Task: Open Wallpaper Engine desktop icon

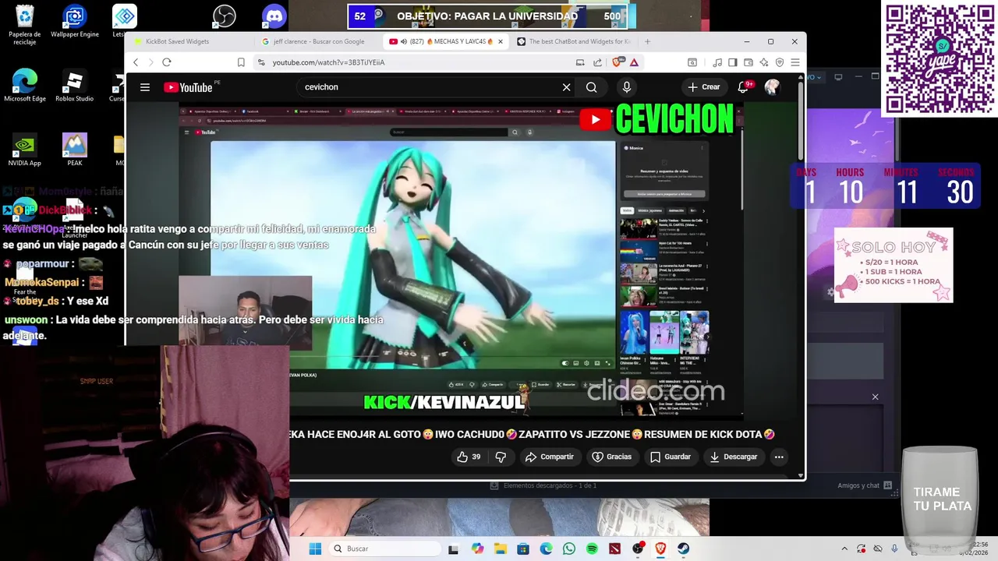Action: pyautogui.click(x=75, y=22)
